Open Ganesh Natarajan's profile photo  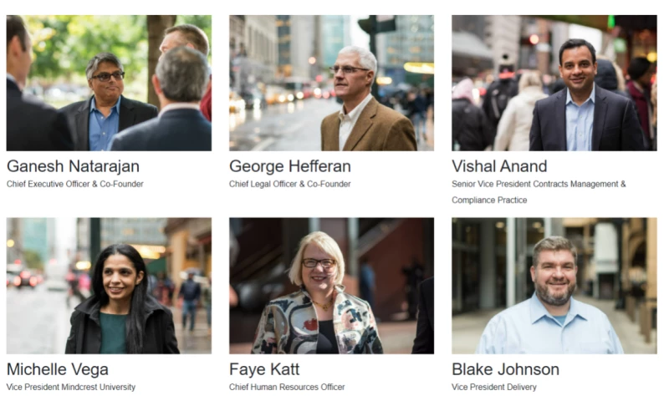click(109, 83)
